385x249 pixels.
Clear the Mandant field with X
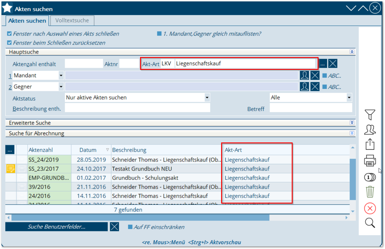315,76
